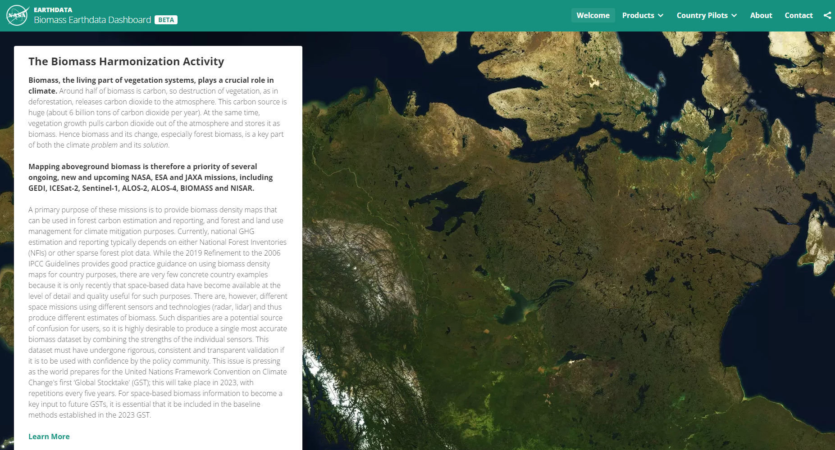Image resolution: width=835 pixels, height=450 pixels.
Task: Click the italic word "problem"
Action: pos(104,145)
